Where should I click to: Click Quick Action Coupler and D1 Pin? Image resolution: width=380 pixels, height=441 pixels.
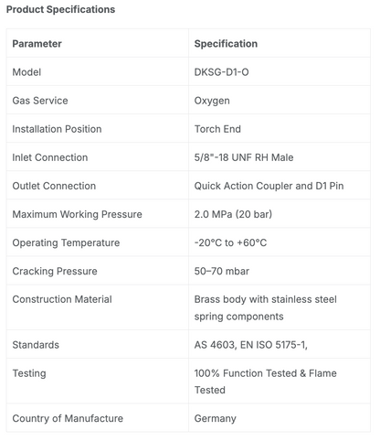pyautogui.click(x=269, y=186)
